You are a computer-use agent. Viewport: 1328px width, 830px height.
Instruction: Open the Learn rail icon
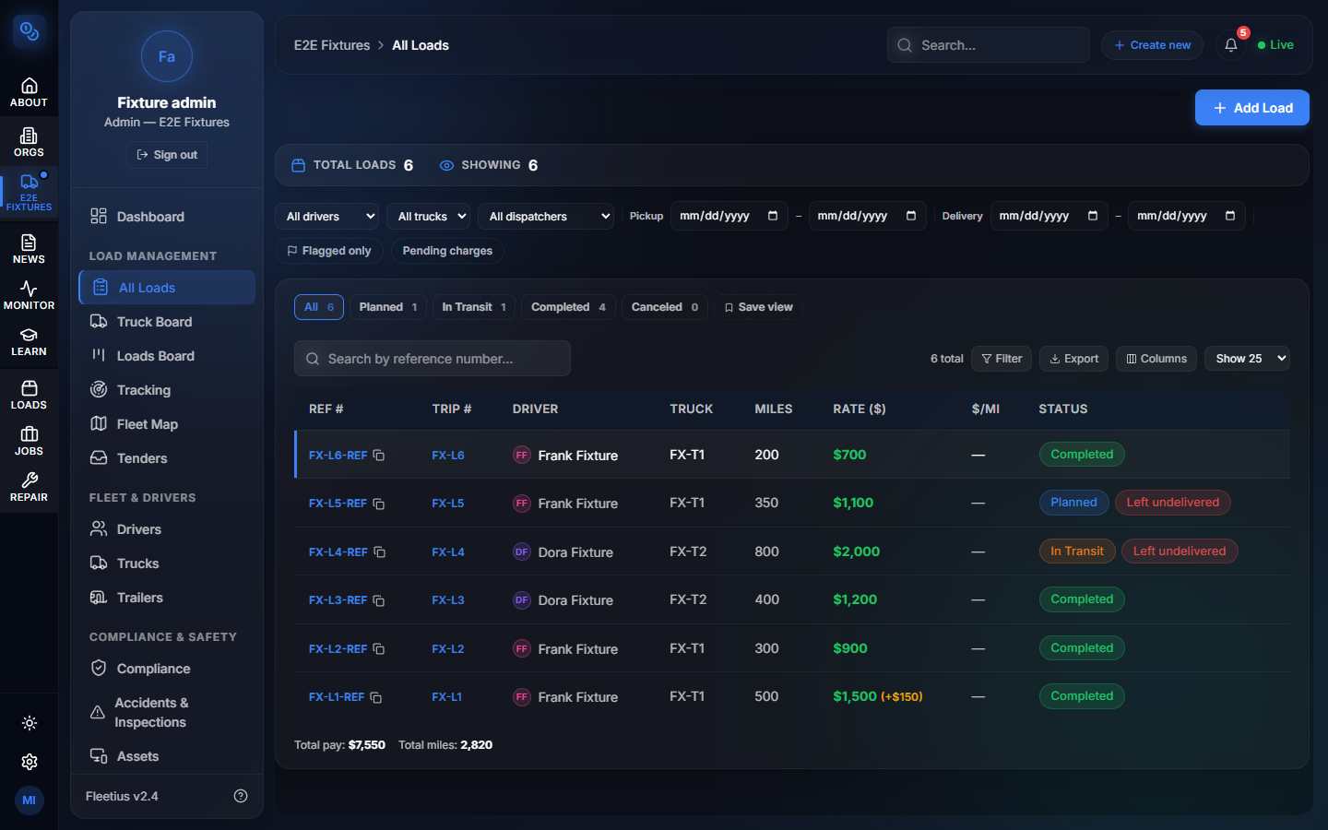pyautogui.click(x=29, y=342)
